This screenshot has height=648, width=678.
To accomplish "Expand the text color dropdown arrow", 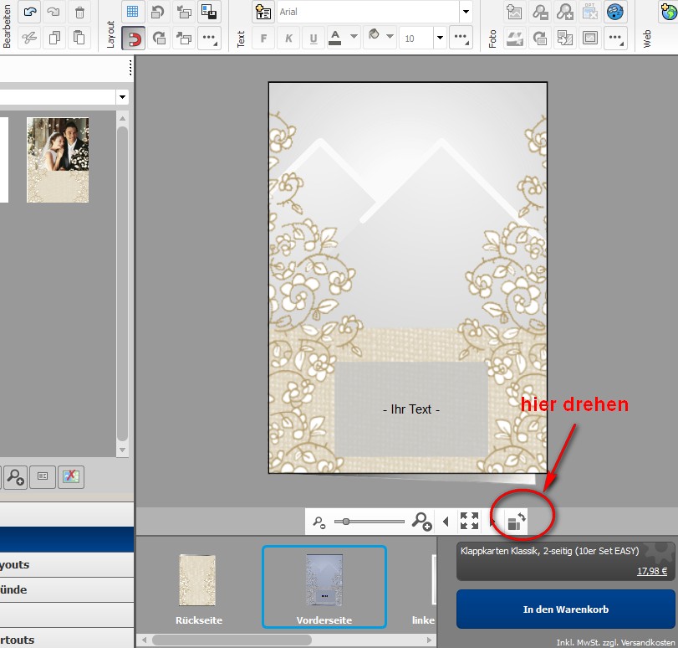I will point(354,38).
